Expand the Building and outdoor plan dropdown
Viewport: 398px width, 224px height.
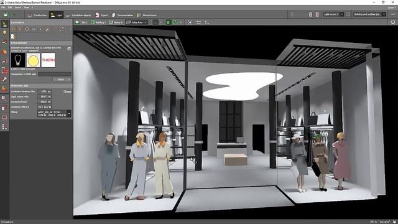pos(384,14)
